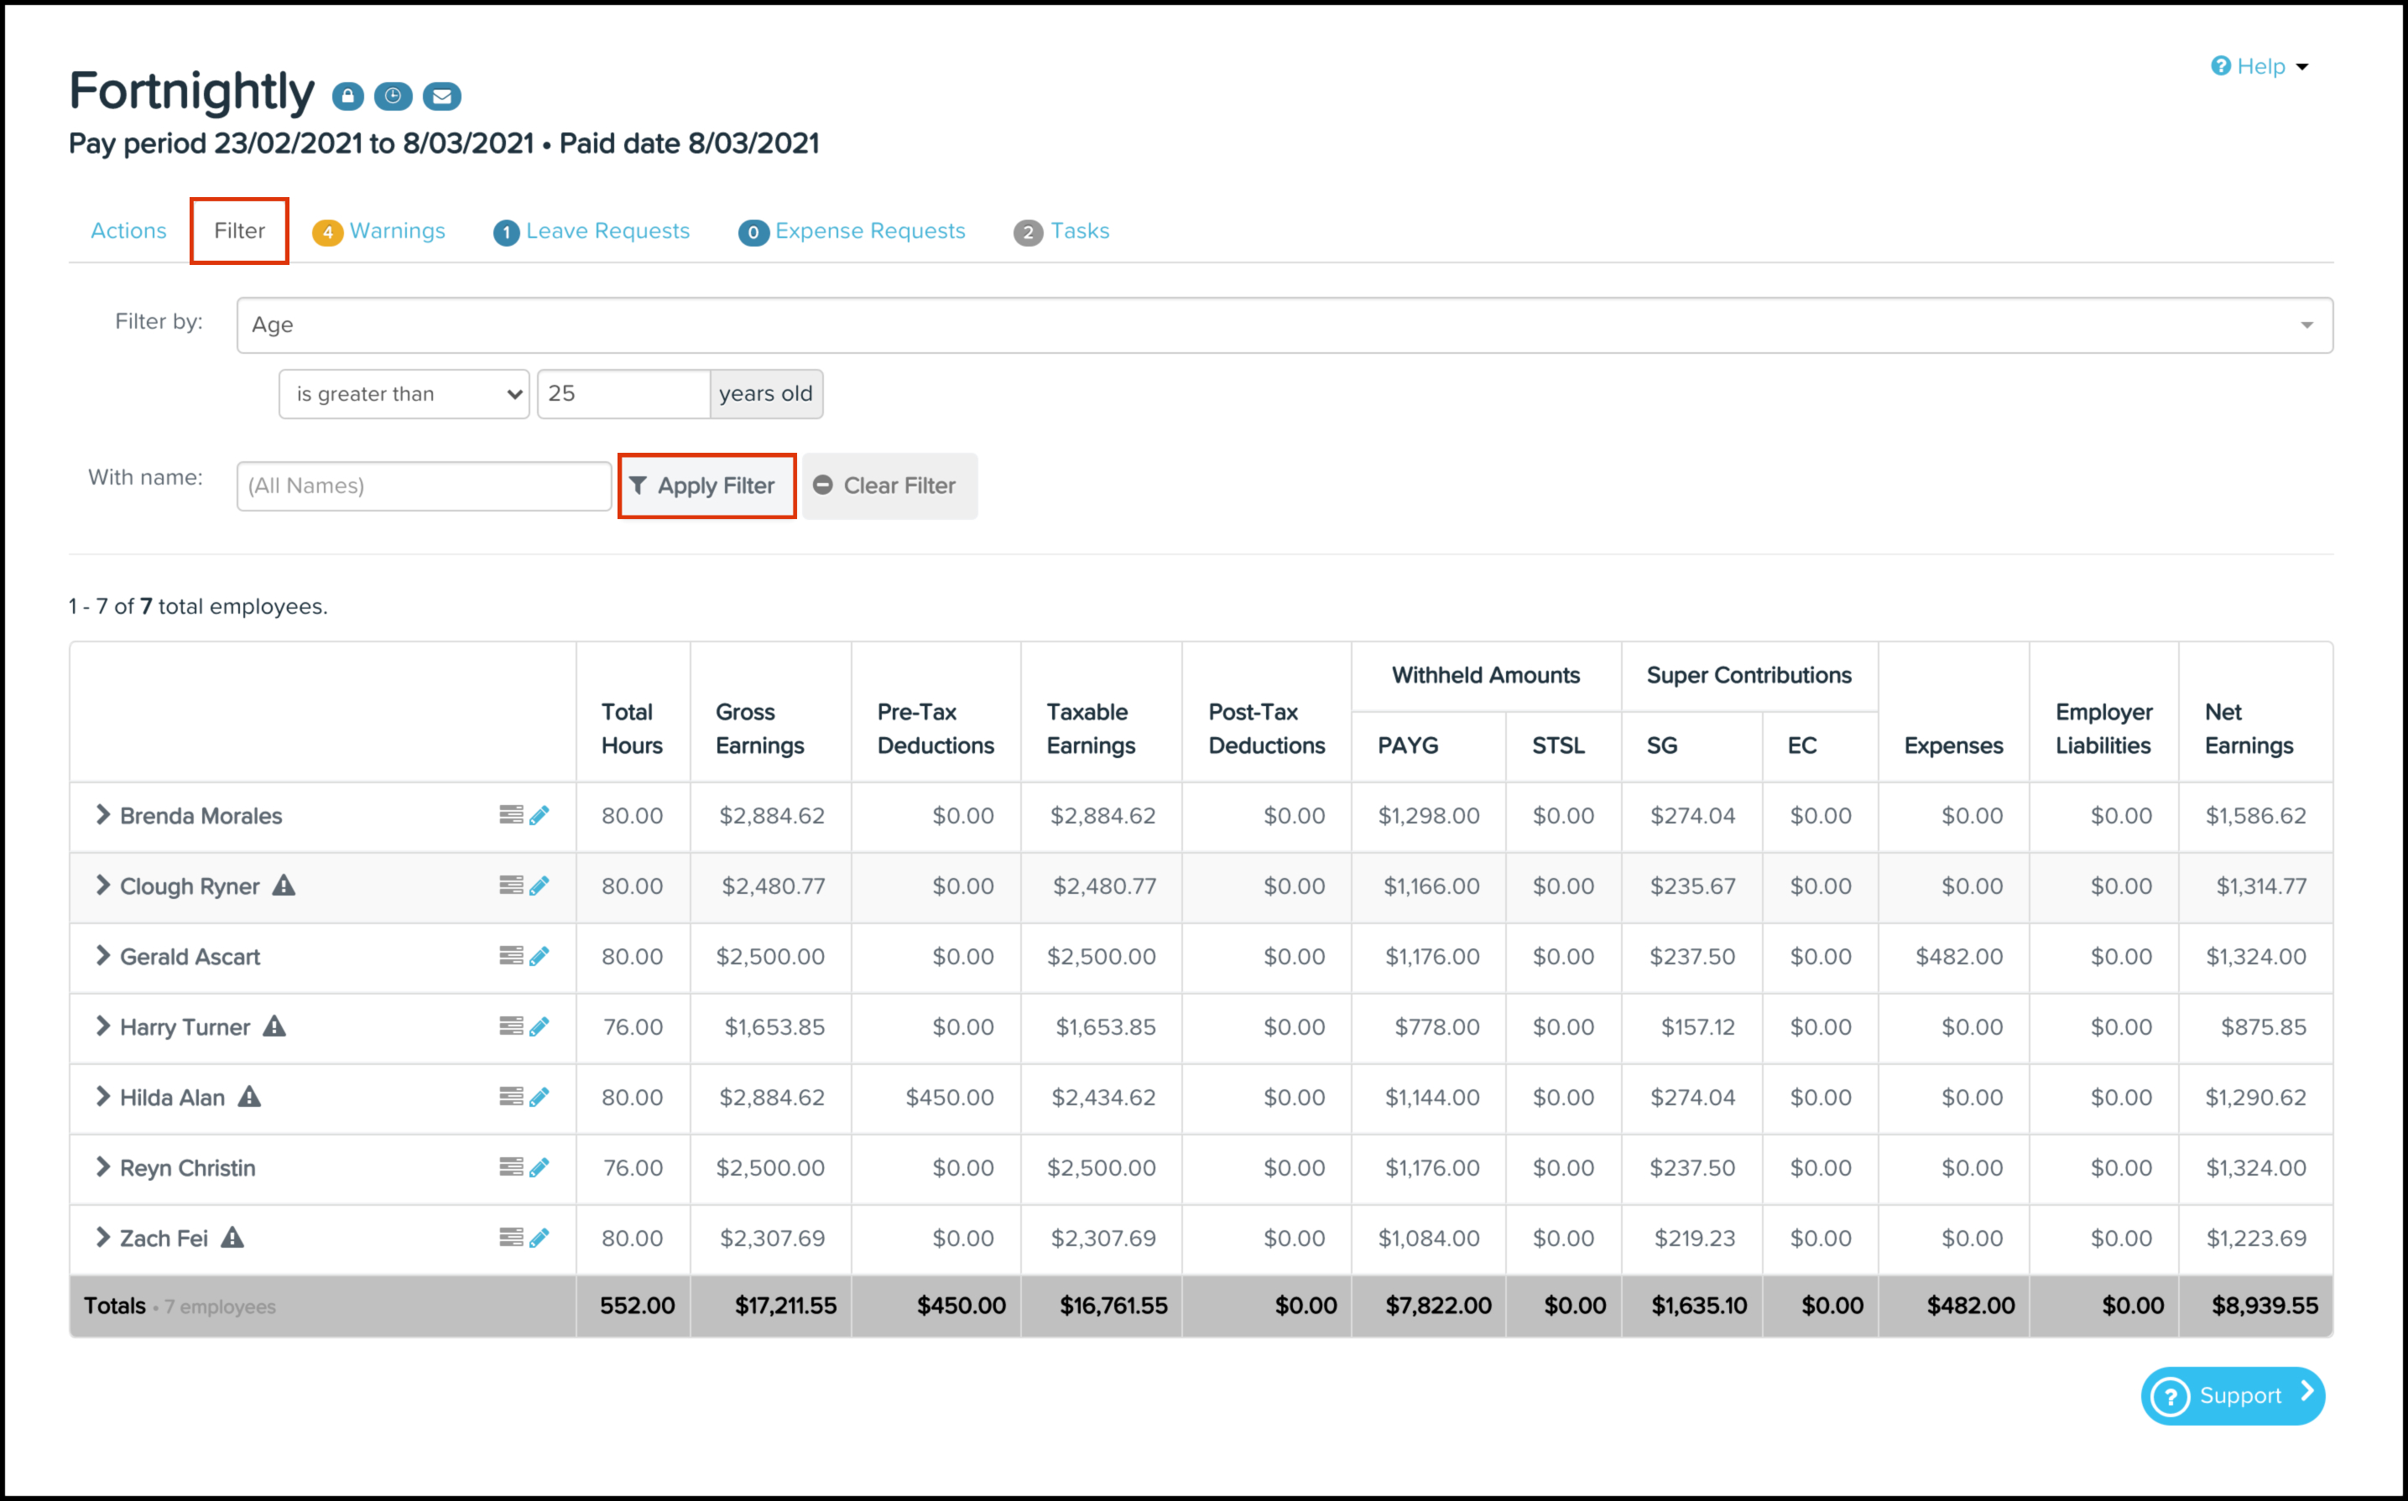Click the Apply Filter button

pyautogui.click(x=706, y=486)
